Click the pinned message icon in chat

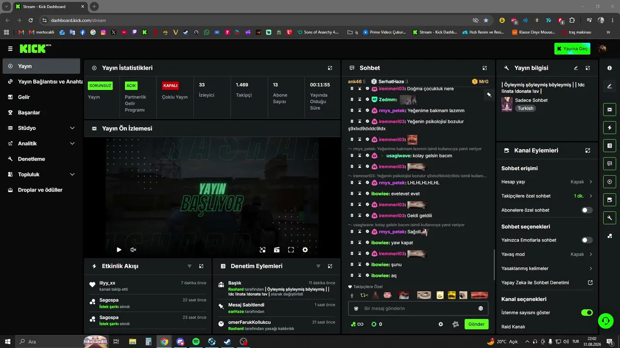[x=489, y=95]
